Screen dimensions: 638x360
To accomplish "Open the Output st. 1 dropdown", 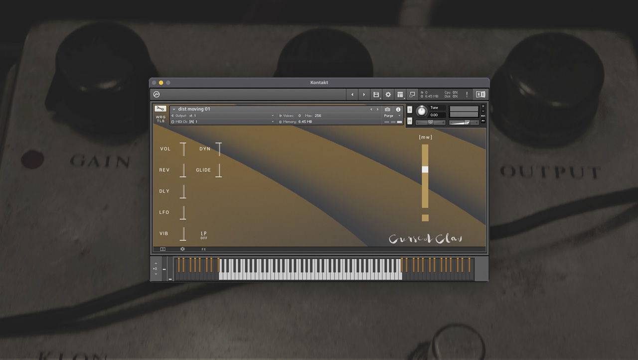I will [x=223, y=116].
